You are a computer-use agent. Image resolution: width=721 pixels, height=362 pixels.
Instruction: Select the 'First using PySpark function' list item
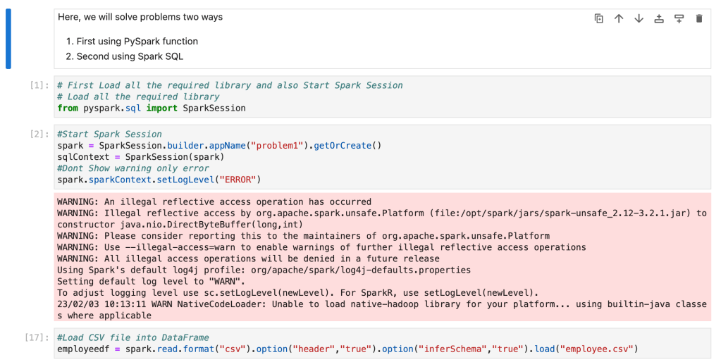tap(137, 42)
